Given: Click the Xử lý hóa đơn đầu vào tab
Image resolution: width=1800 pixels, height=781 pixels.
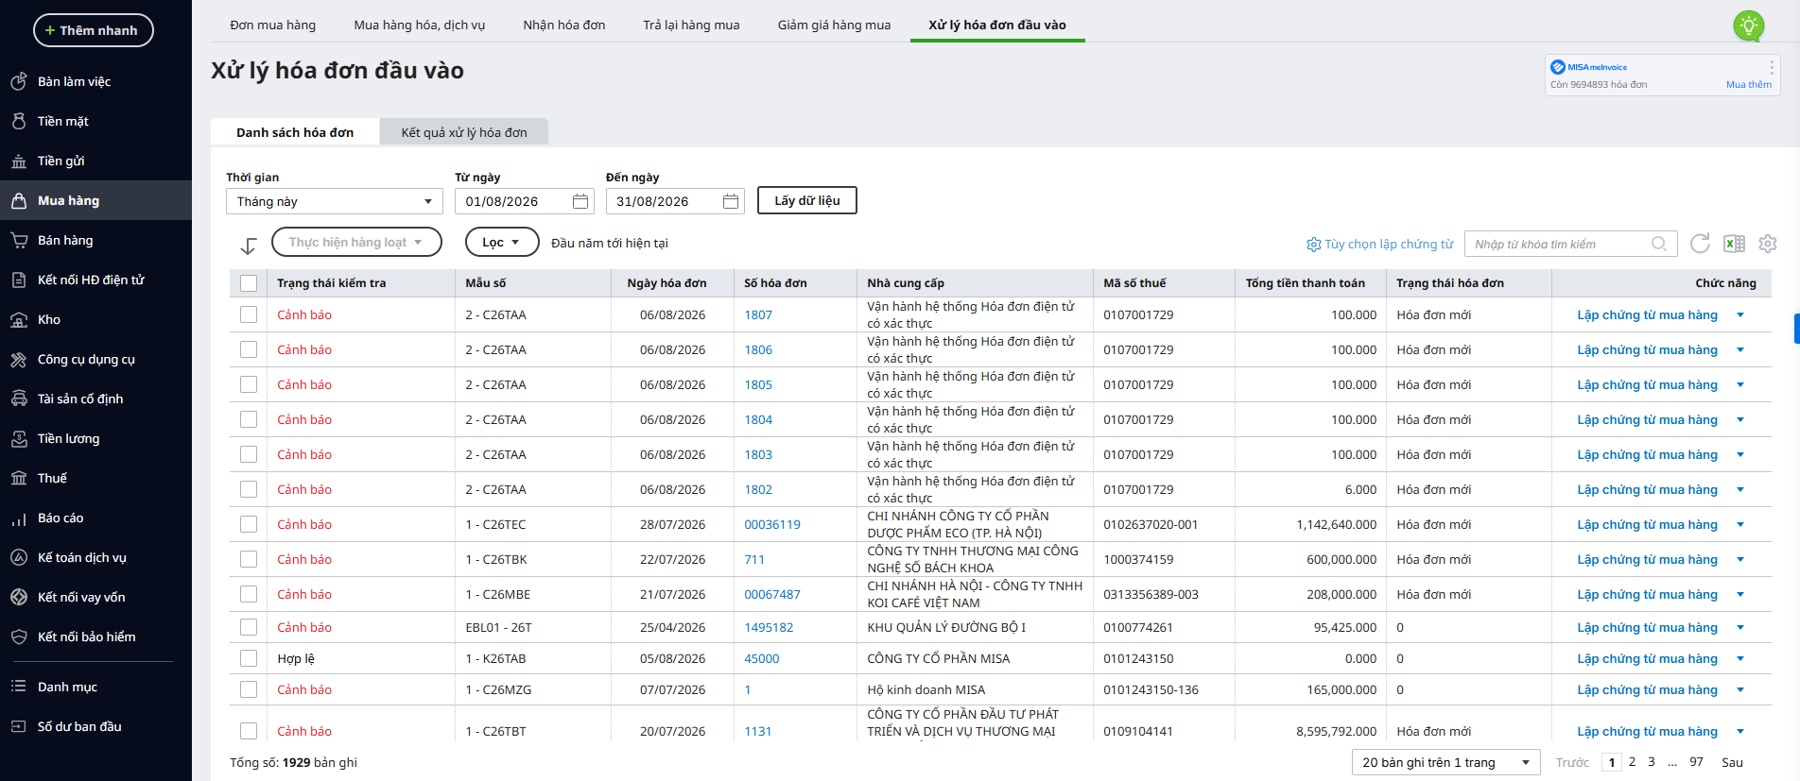Looking at the screenshot, I should click(x=997, y=25).
